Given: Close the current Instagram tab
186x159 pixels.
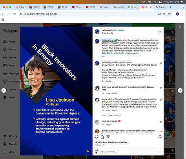Looking at the screenshot, I should click(151, 7).
